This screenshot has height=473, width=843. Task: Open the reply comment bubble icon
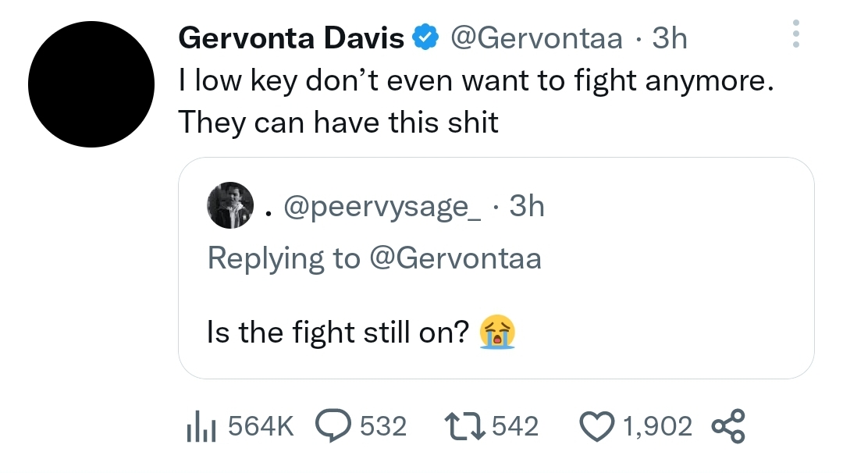point(333,425)
